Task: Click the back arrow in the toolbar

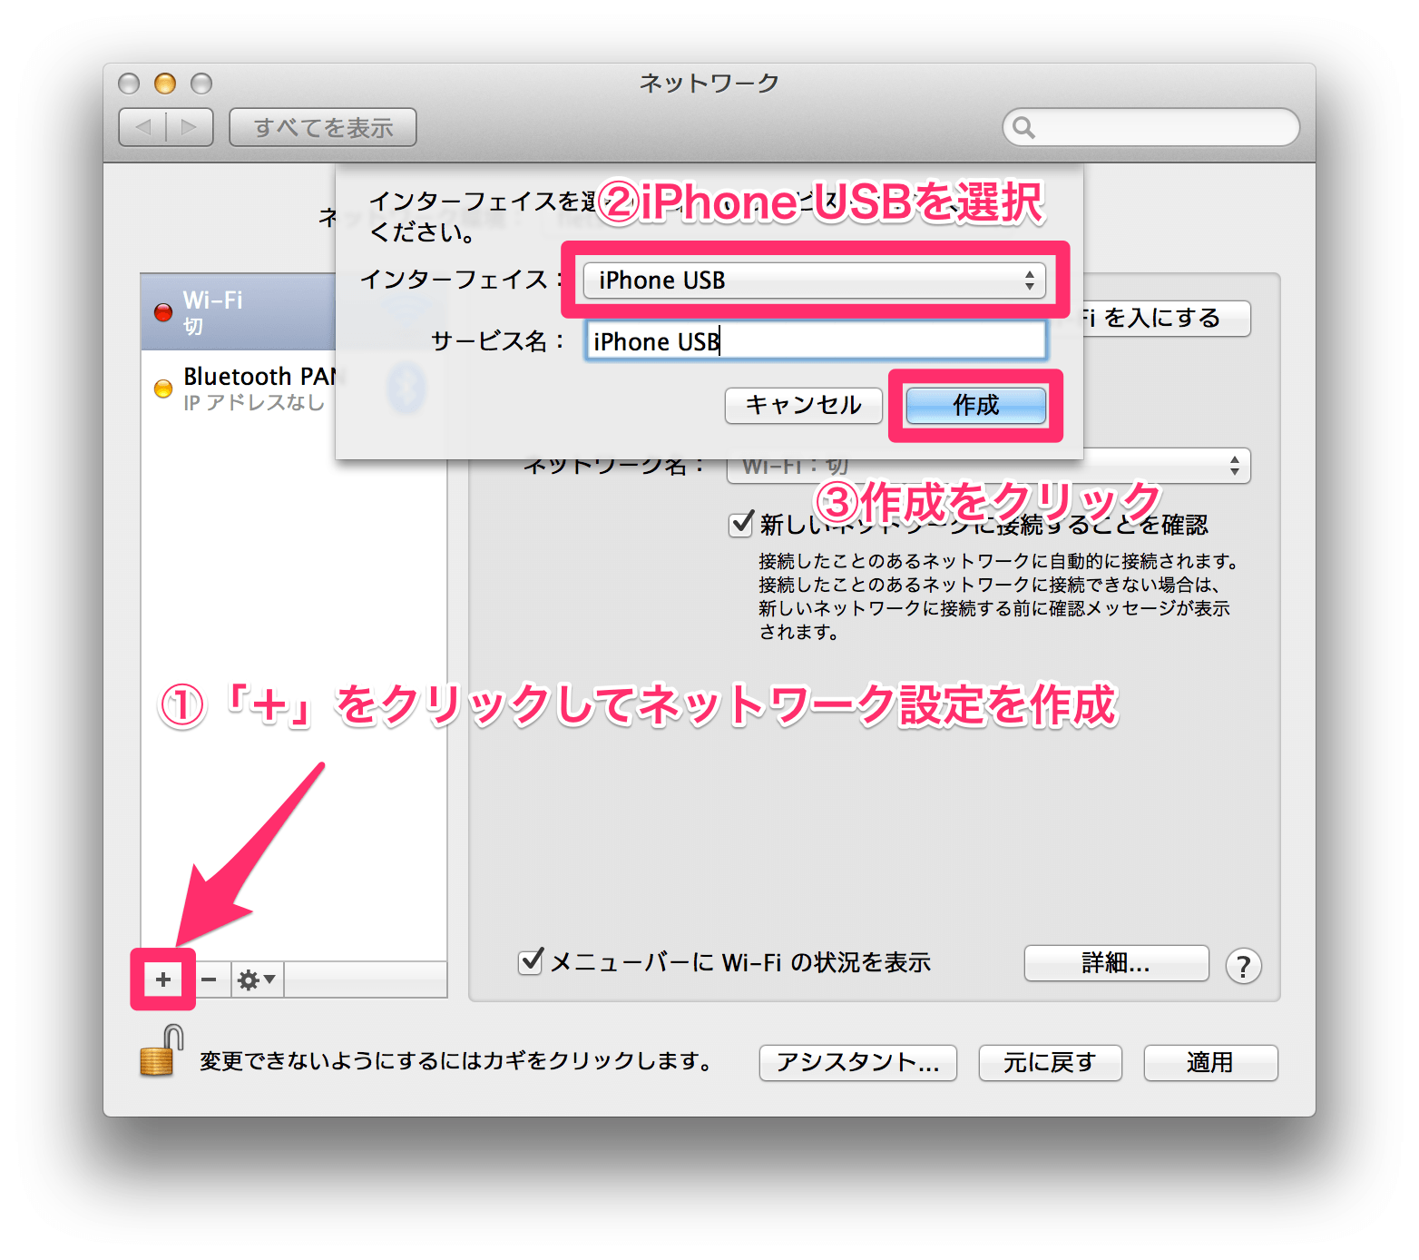Action: (143, 127)
